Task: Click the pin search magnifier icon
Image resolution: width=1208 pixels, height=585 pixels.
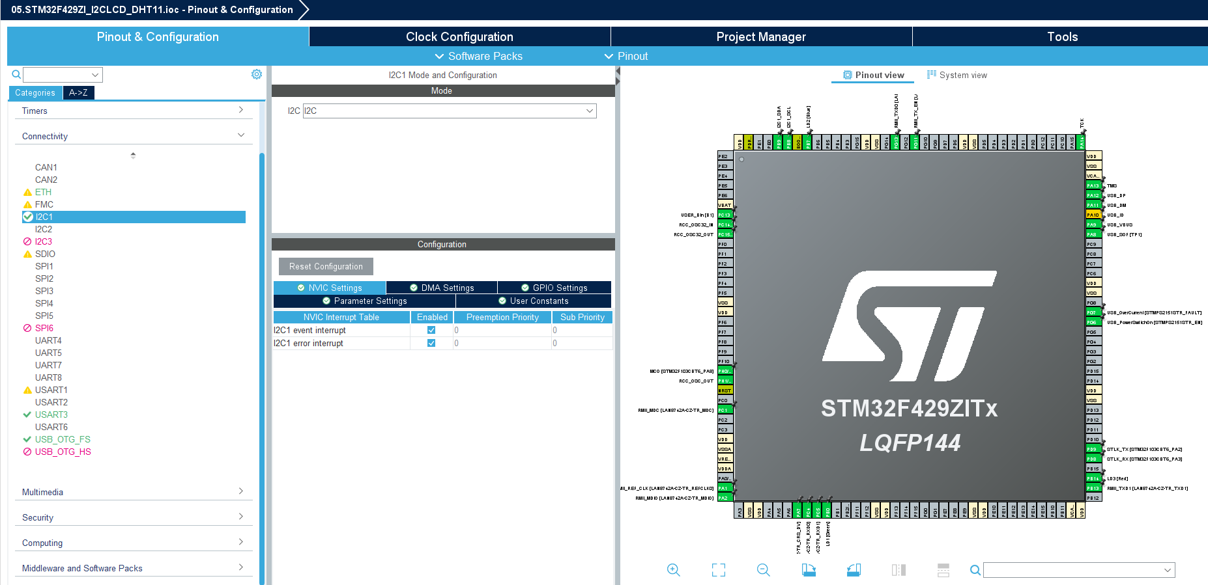Action: point(975,570)
